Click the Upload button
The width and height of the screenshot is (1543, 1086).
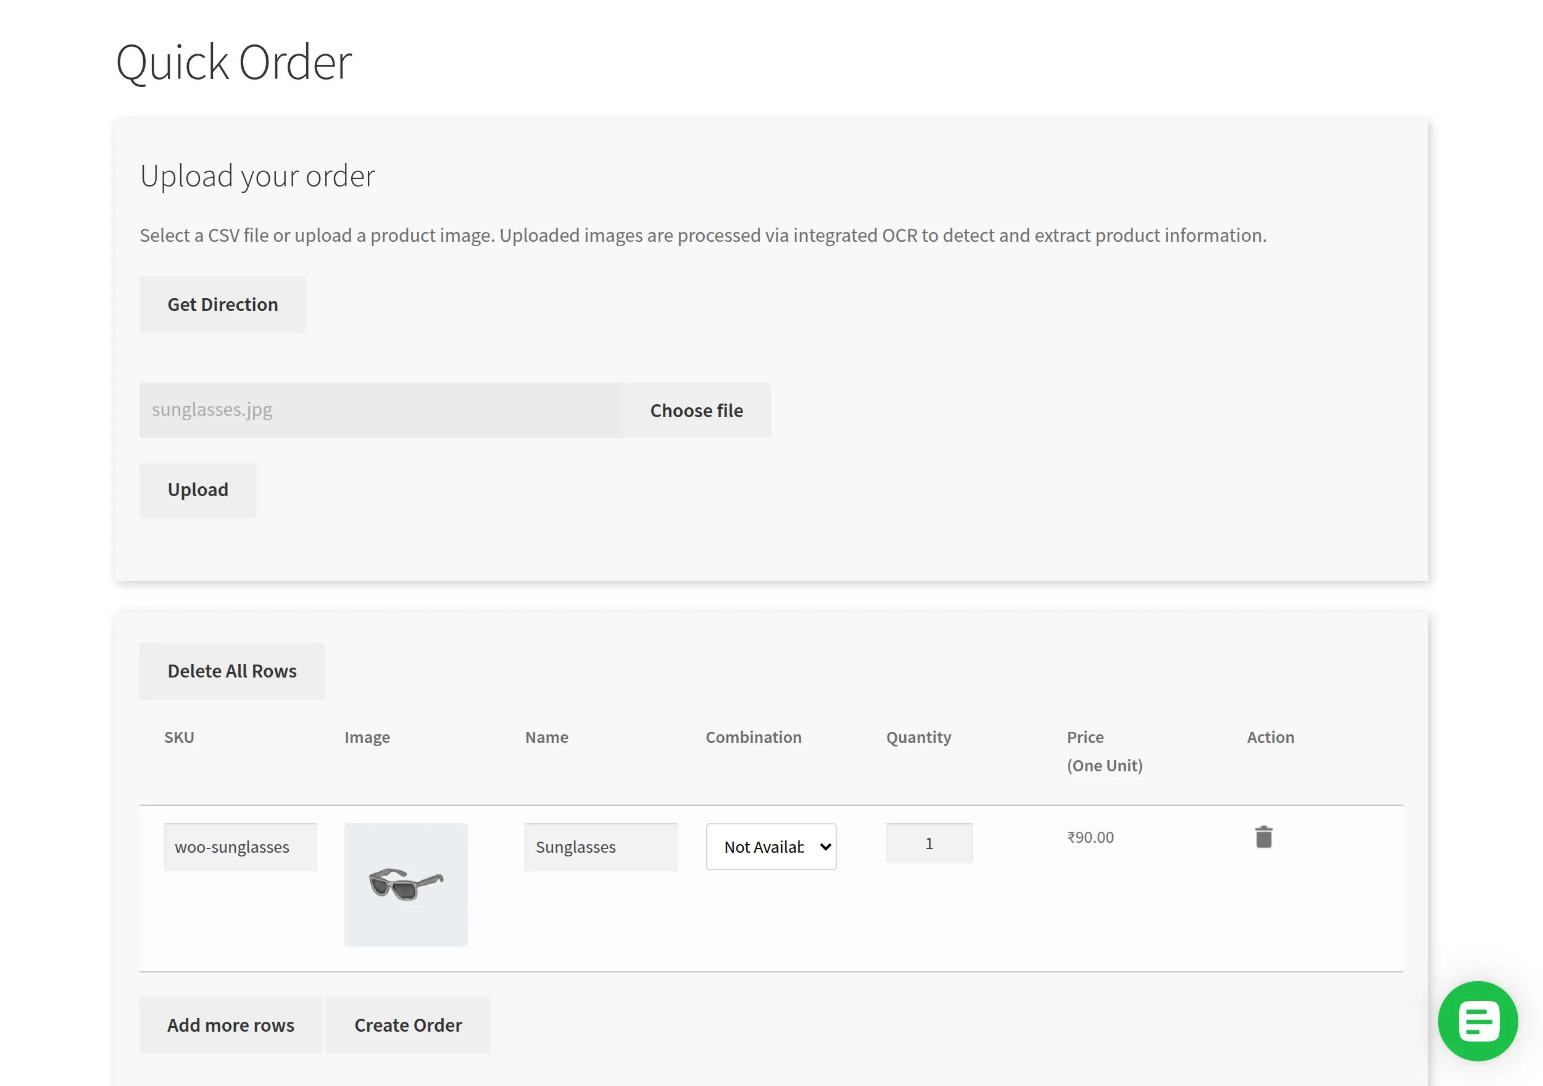198,490
